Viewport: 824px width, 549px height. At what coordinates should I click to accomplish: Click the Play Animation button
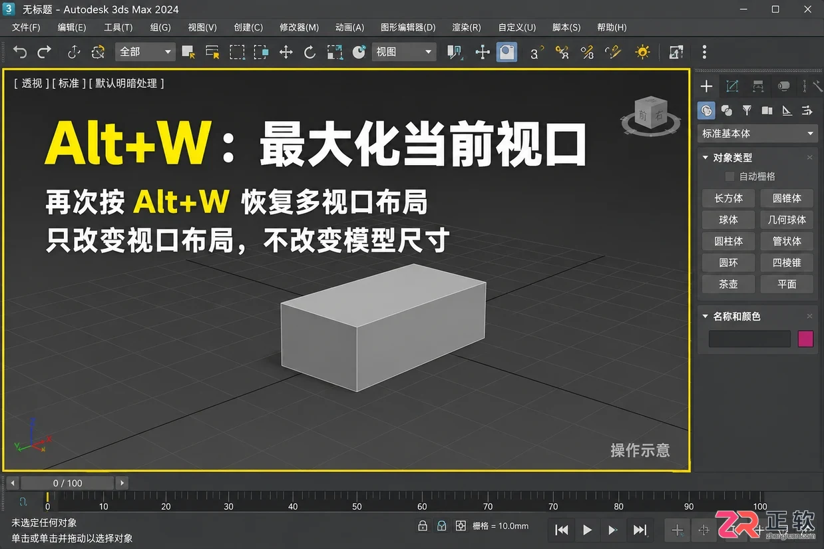coord(587,530)
